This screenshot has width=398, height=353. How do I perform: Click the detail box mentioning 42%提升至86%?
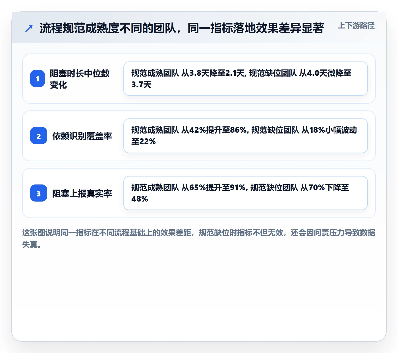246,136
